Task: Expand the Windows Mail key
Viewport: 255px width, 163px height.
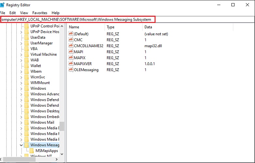Action: [21, 122]
